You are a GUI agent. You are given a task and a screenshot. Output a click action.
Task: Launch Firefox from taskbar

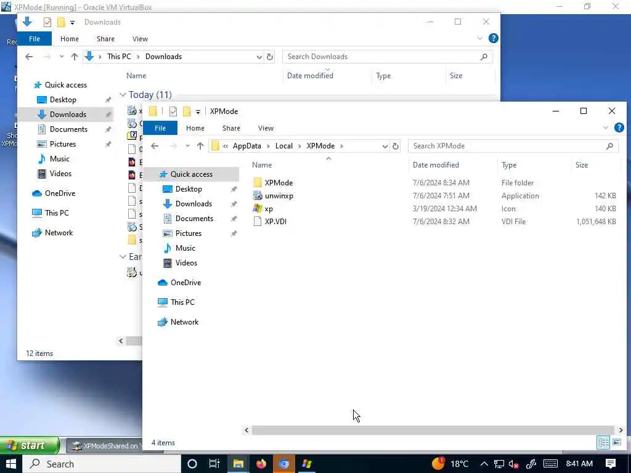click(261, 464)
